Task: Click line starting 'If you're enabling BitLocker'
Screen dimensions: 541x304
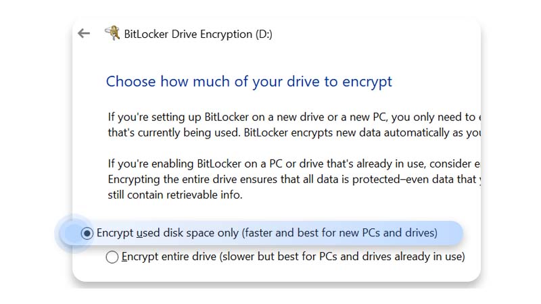Action: pyautogui.click(x=294, y=163)
